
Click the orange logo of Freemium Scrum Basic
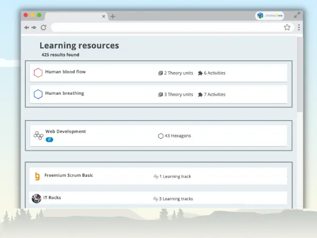(37, 176)
